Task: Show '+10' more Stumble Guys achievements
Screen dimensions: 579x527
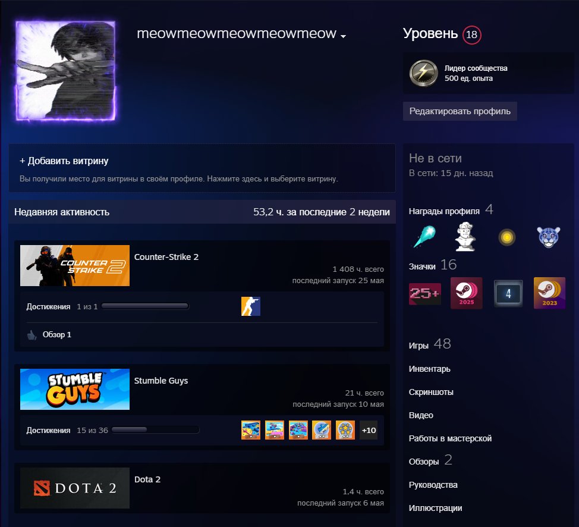Action: (x=369, y=430)
